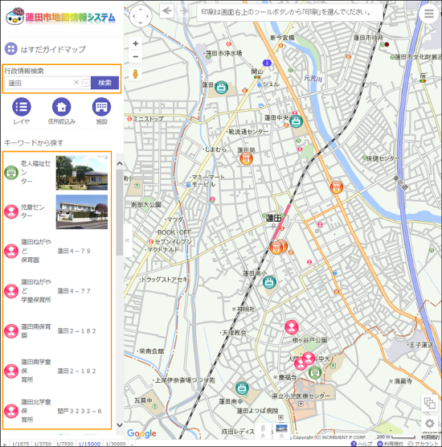Click the pink childcare marker above 根ヶ谷戸公園
This screenshot has width=442, height=447.
[291, 326]
